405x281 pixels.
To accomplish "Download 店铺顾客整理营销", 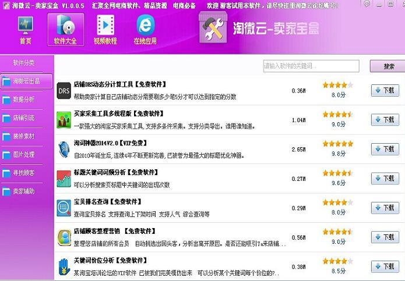I will point(385,237).
